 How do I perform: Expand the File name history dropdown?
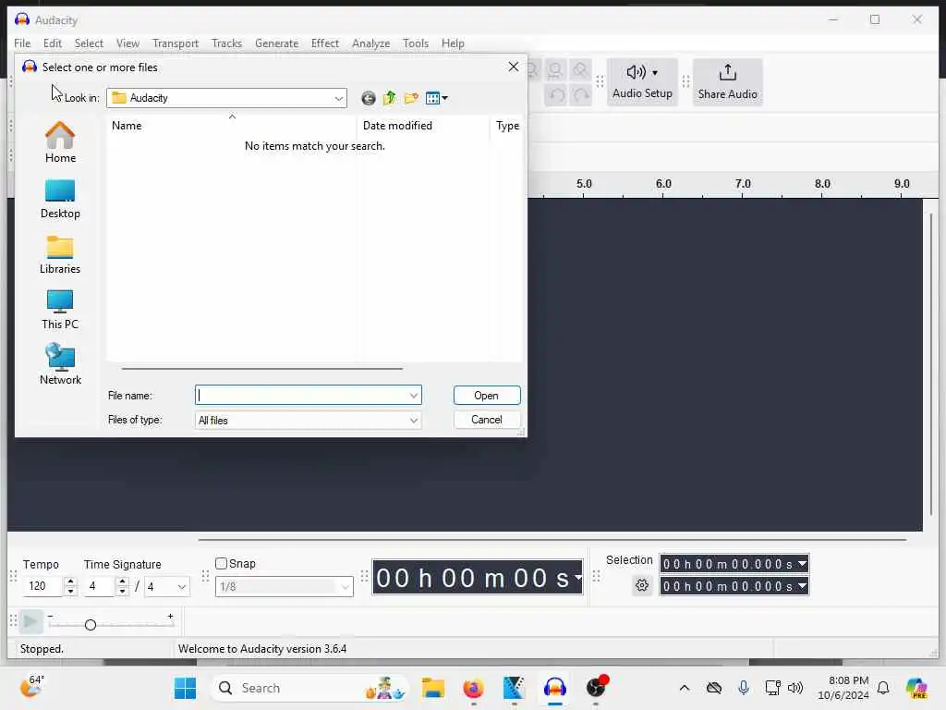pos(414,396)
